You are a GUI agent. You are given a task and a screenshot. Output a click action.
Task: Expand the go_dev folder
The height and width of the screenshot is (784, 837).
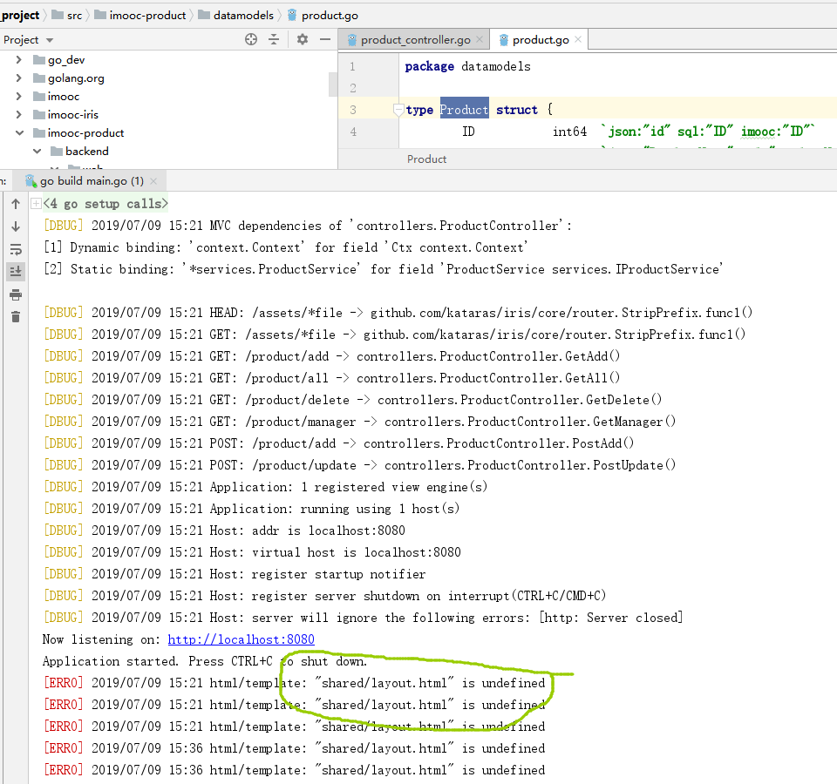(x=18, y=59)
